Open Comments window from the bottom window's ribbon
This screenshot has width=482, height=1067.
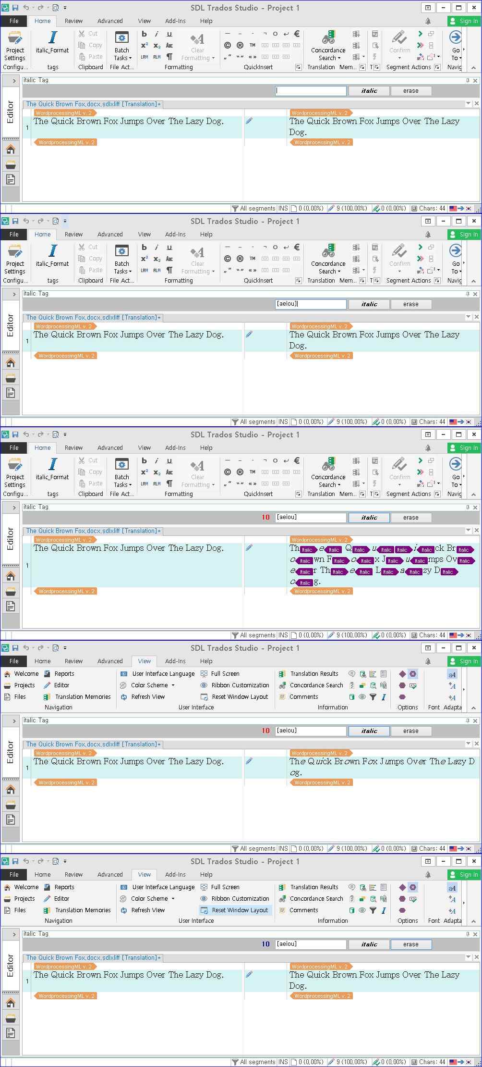(x=299, y=910)
